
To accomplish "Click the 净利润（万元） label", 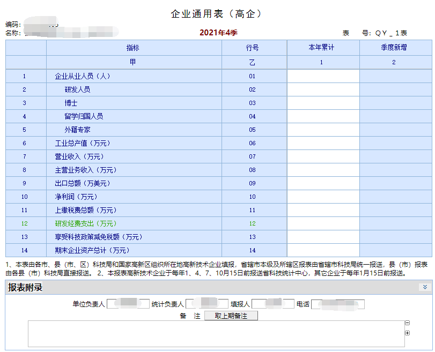I will pos(76,197).
